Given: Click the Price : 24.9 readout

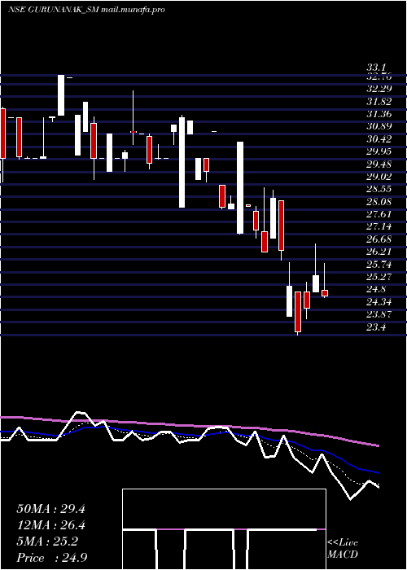Looking at the screenshot, I should (52, 558).
